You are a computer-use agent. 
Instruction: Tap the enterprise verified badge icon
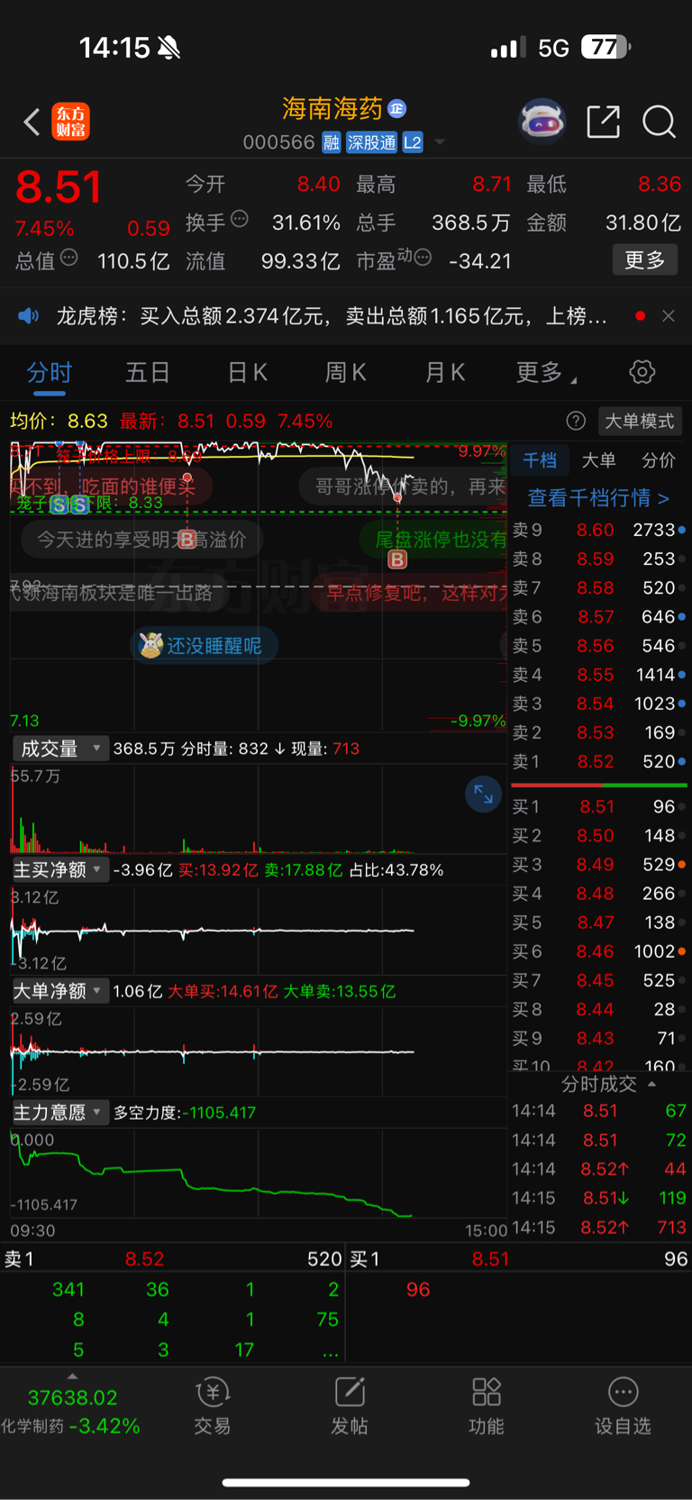coord(397,109)
